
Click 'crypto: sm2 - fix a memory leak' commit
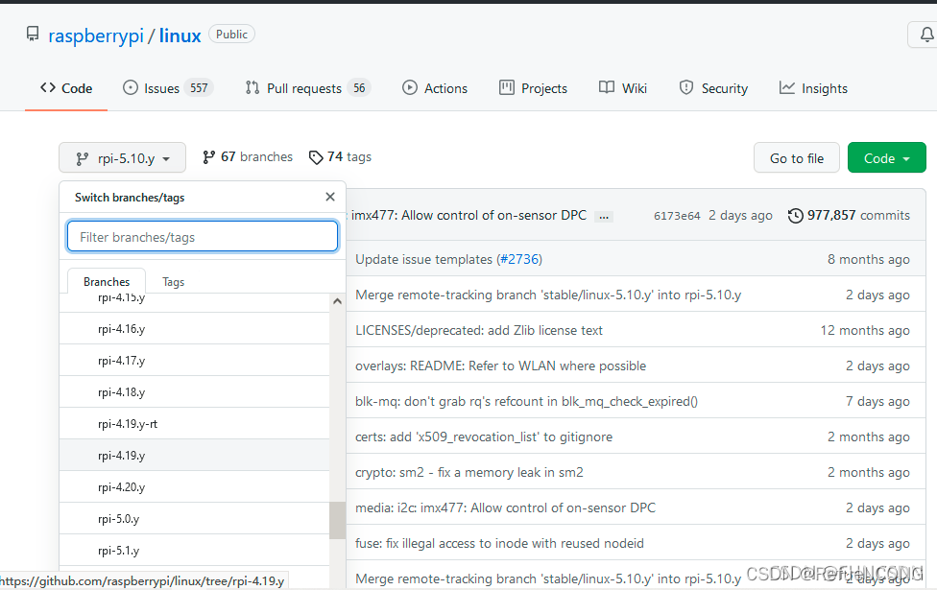469,472
